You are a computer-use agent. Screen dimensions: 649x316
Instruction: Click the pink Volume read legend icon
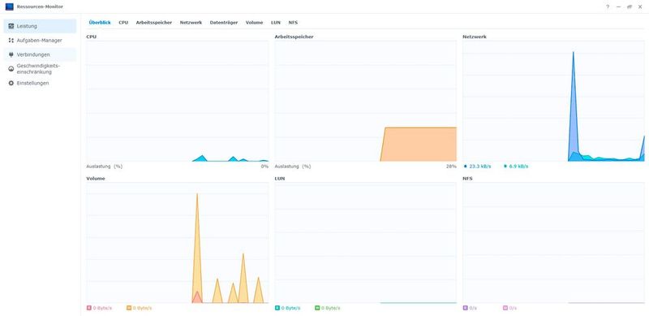(88, 308)
